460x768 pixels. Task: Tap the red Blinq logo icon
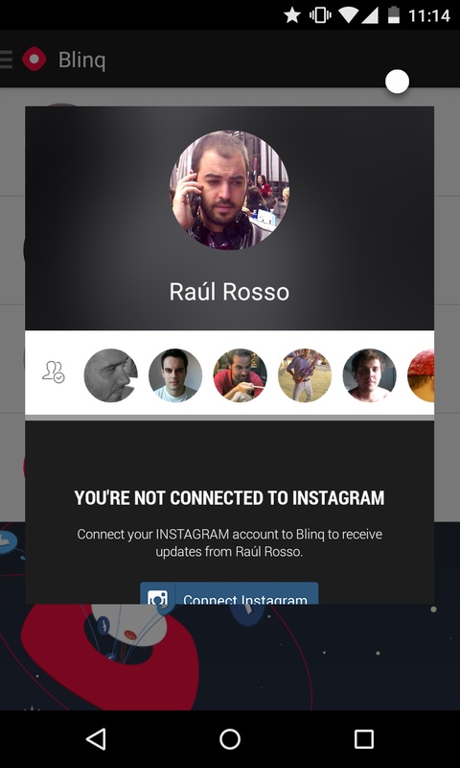34,60
